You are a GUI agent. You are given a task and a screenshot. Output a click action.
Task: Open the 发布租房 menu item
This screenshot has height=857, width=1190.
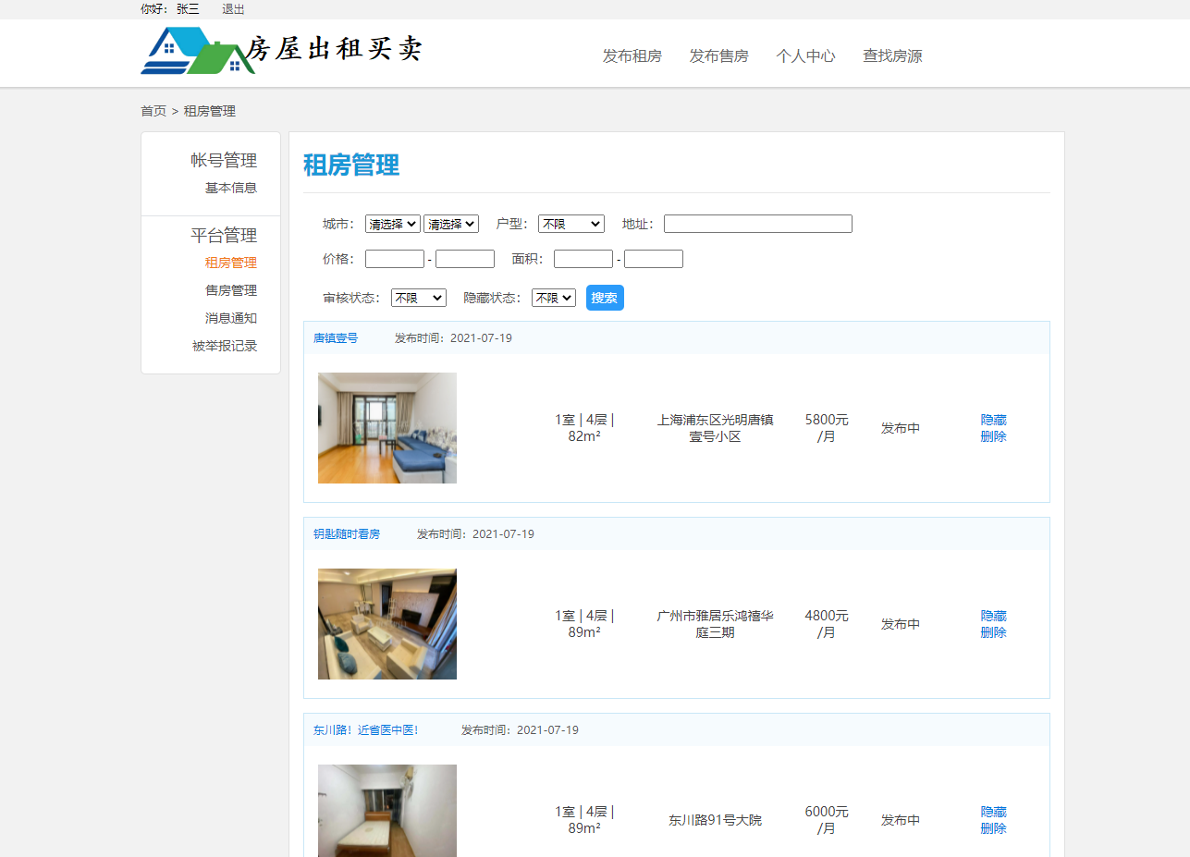tap(632, 55)
